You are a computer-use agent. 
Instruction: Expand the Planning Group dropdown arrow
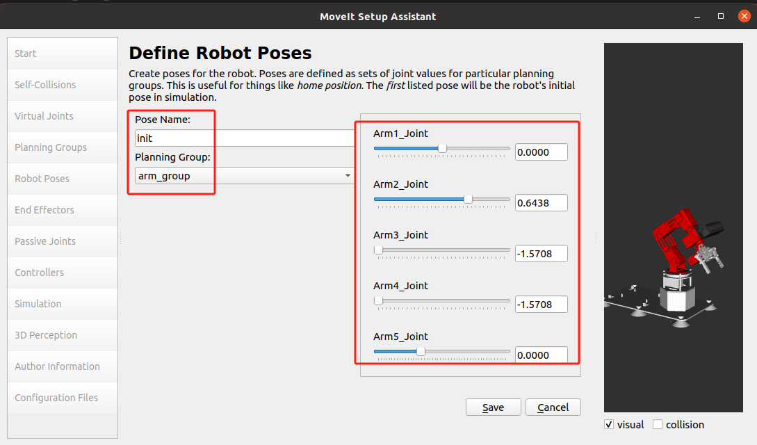click(348, 176)
